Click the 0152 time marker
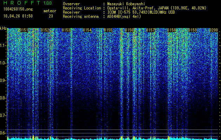 coord(45,30)
